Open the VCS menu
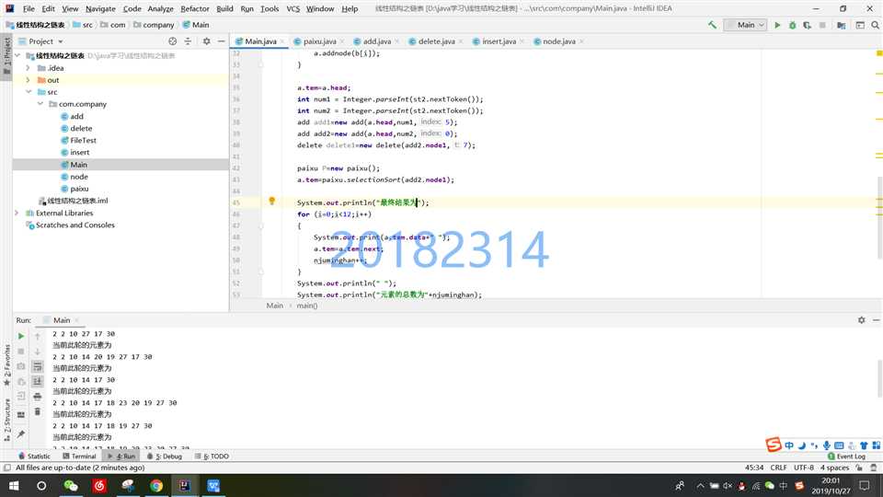The height and width of the screenshot is (497, 883). (292, 8)
